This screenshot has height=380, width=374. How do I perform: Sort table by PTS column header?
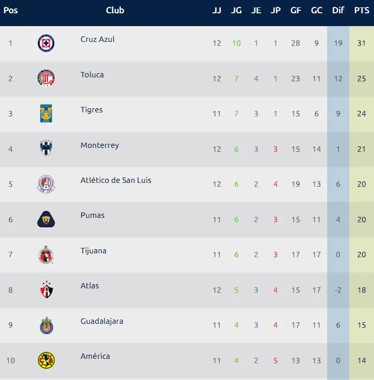pos(362,11)
